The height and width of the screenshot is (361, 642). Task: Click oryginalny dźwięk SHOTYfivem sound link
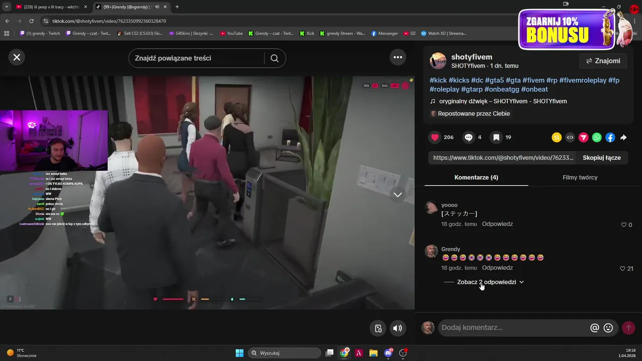(x=503, y=101)
